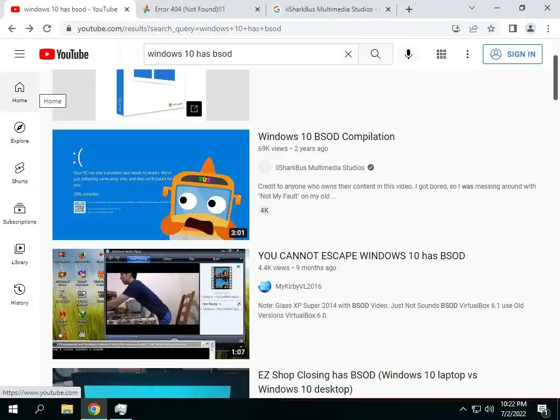The width and height of the screenshot is (560, 420).
Task: Open the Chrome tab search dropdown
Action: tap(472, 8)
